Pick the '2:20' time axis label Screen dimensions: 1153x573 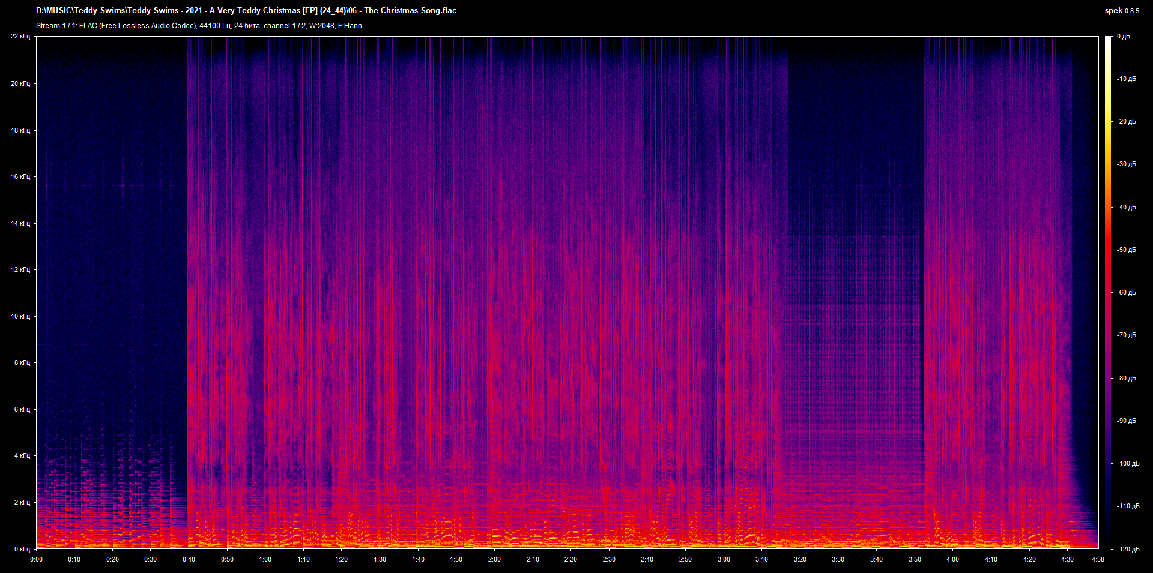(x=571, y=559)
